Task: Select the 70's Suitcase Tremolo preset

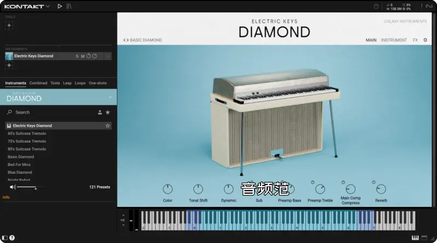Action: tap(27, 141)
